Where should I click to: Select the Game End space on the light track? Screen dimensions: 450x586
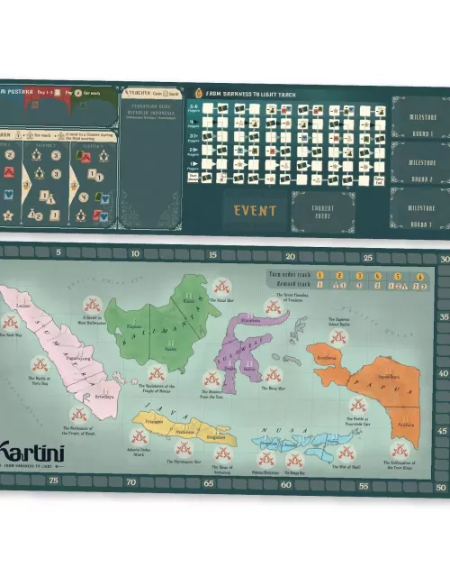tap(379, 181)
